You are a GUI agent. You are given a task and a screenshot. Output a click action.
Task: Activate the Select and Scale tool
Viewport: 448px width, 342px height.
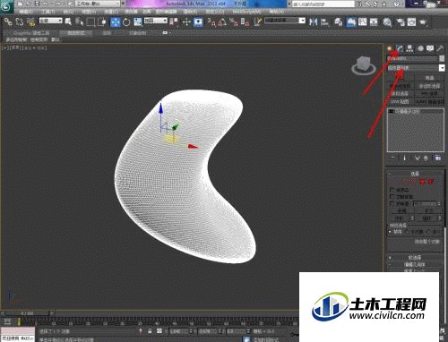click(x=138, y=21)
